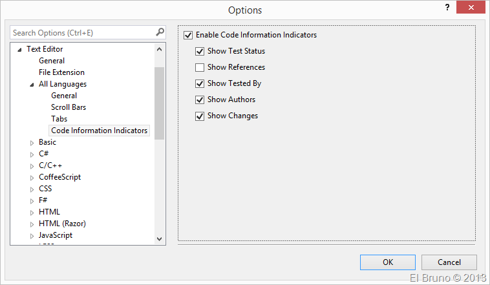The image size is (490, 285).
Task: Expand the C# language node
Action: [32, 154]
